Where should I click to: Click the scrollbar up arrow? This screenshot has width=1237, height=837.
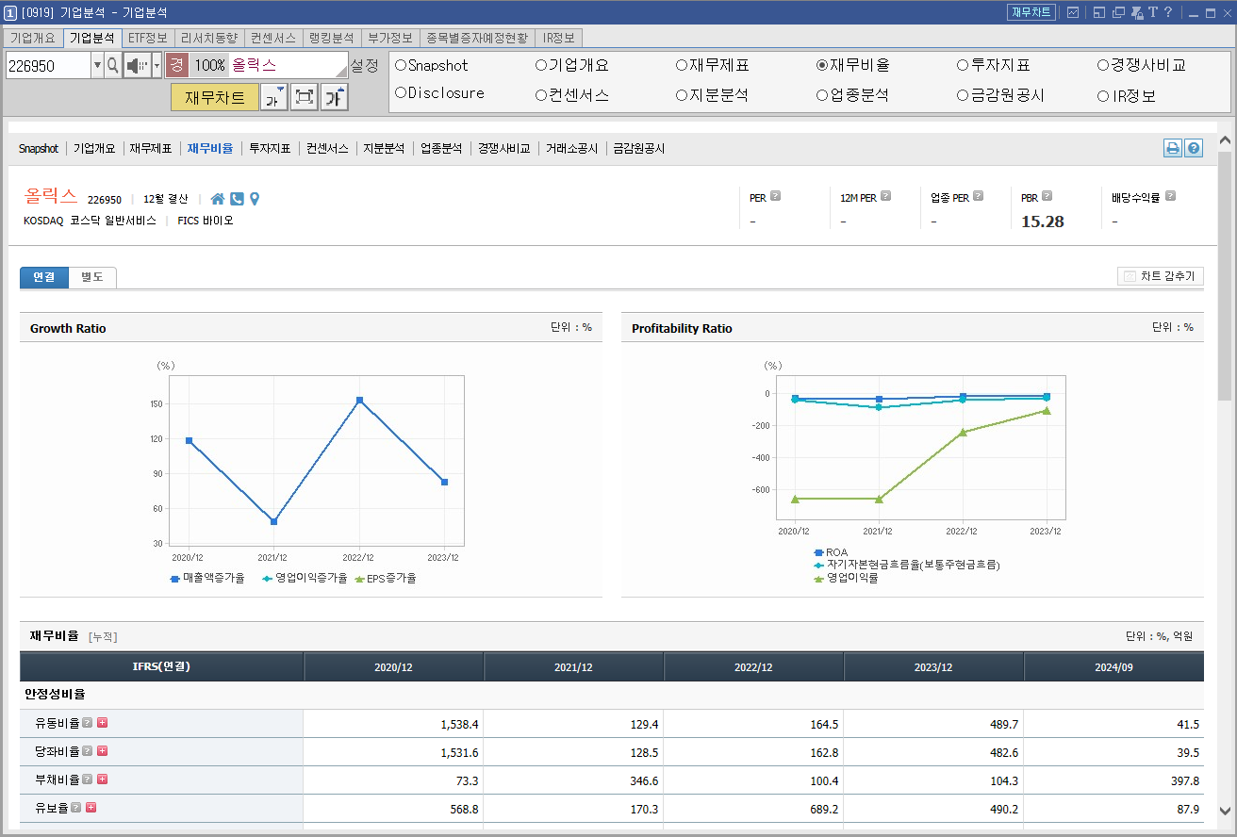click(x=1225, y=141)
